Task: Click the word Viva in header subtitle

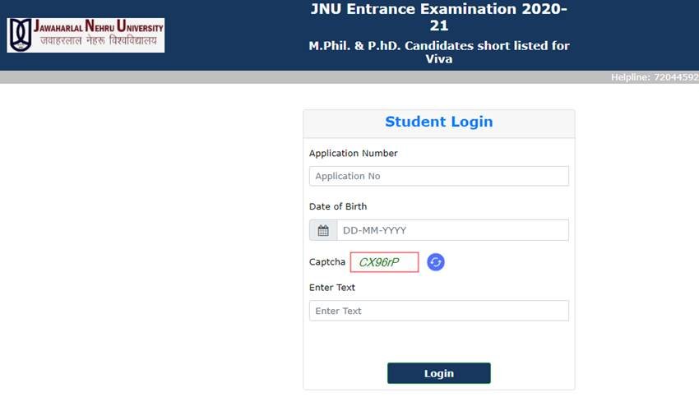Action: (438, 59)
